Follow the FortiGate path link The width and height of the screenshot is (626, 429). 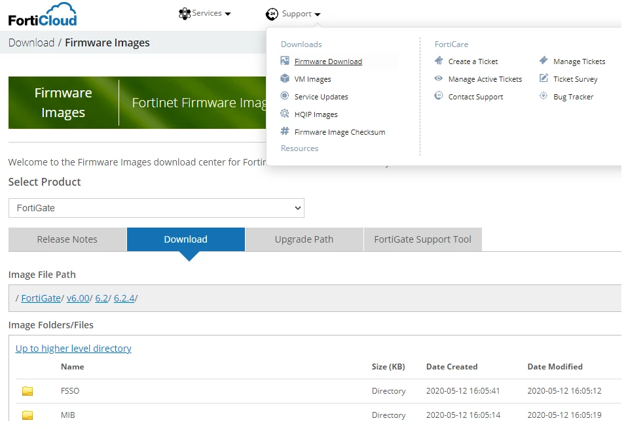41,298
